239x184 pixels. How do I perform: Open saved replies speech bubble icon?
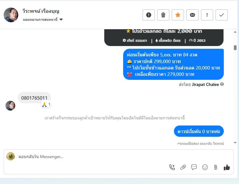pyautogui.click(x=194, y=167)
